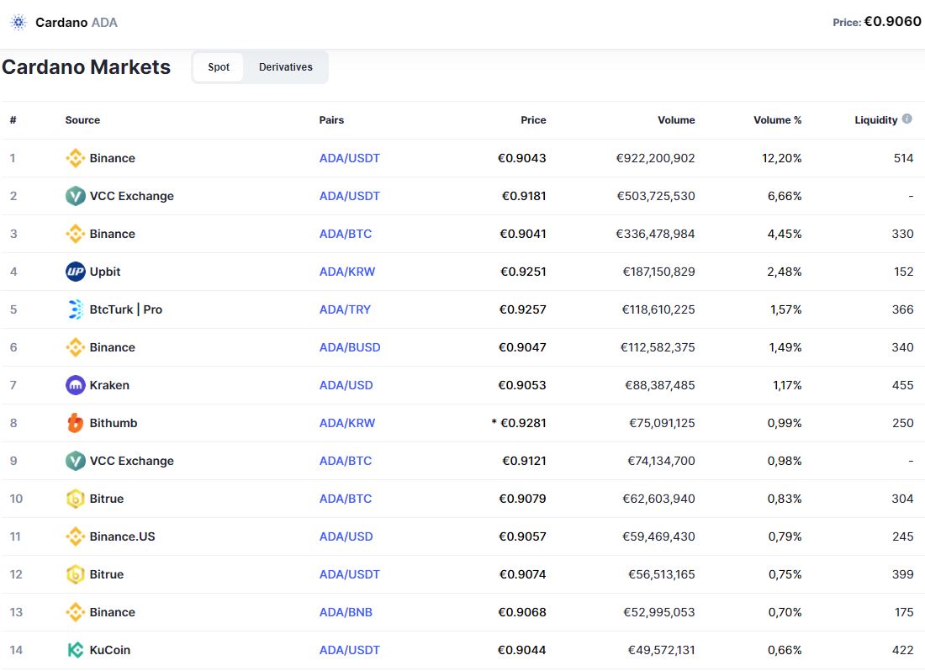
Task: Open VCC Exchange ADA/USDT pair link
Action: pos(349,196)
